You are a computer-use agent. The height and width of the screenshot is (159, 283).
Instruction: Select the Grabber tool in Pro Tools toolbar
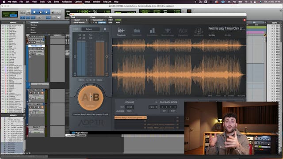tap(46, 12)
